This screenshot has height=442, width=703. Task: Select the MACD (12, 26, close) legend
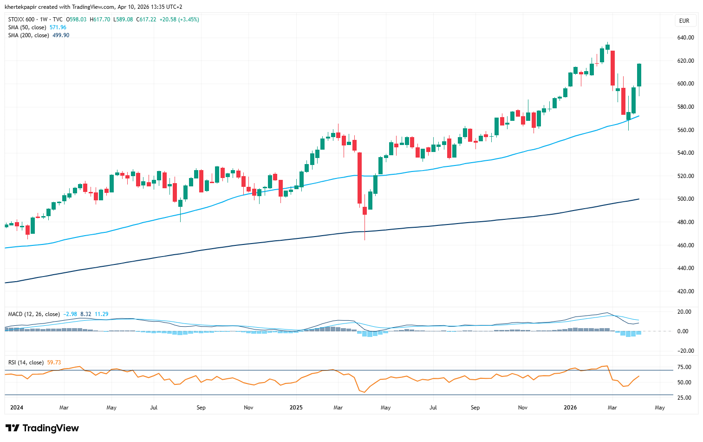34,314
